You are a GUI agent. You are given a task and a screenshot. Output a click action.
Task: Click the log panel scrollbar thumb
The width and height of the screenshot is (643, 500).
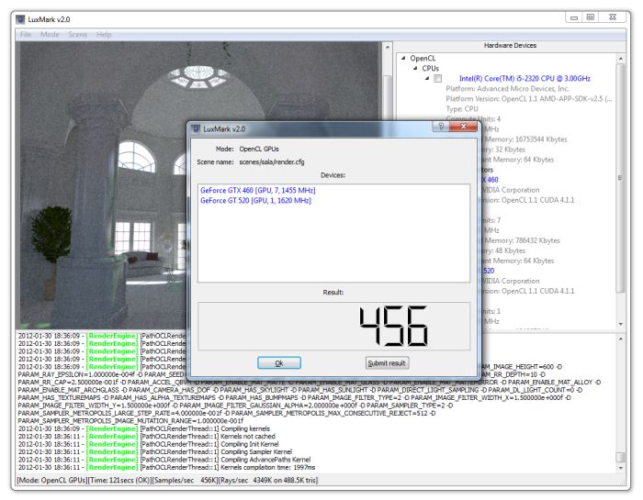pos(620,457)
